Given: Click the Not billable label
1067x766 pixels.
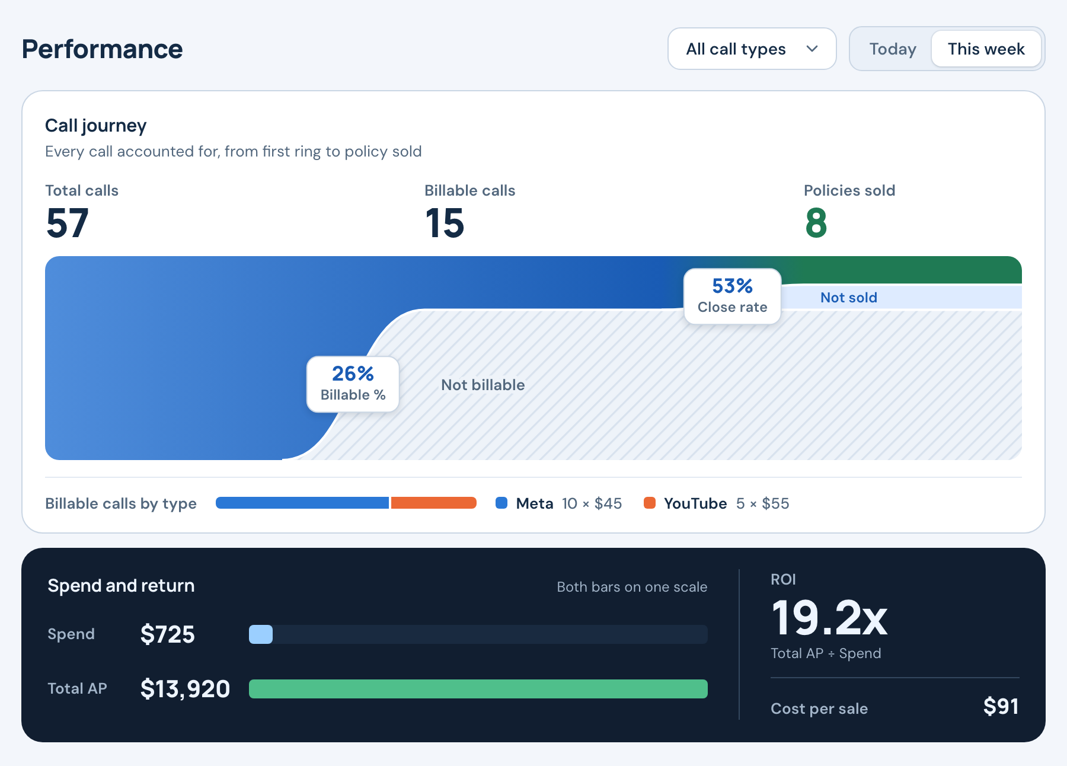Looking at the screenshot, I should click(483, 385).
